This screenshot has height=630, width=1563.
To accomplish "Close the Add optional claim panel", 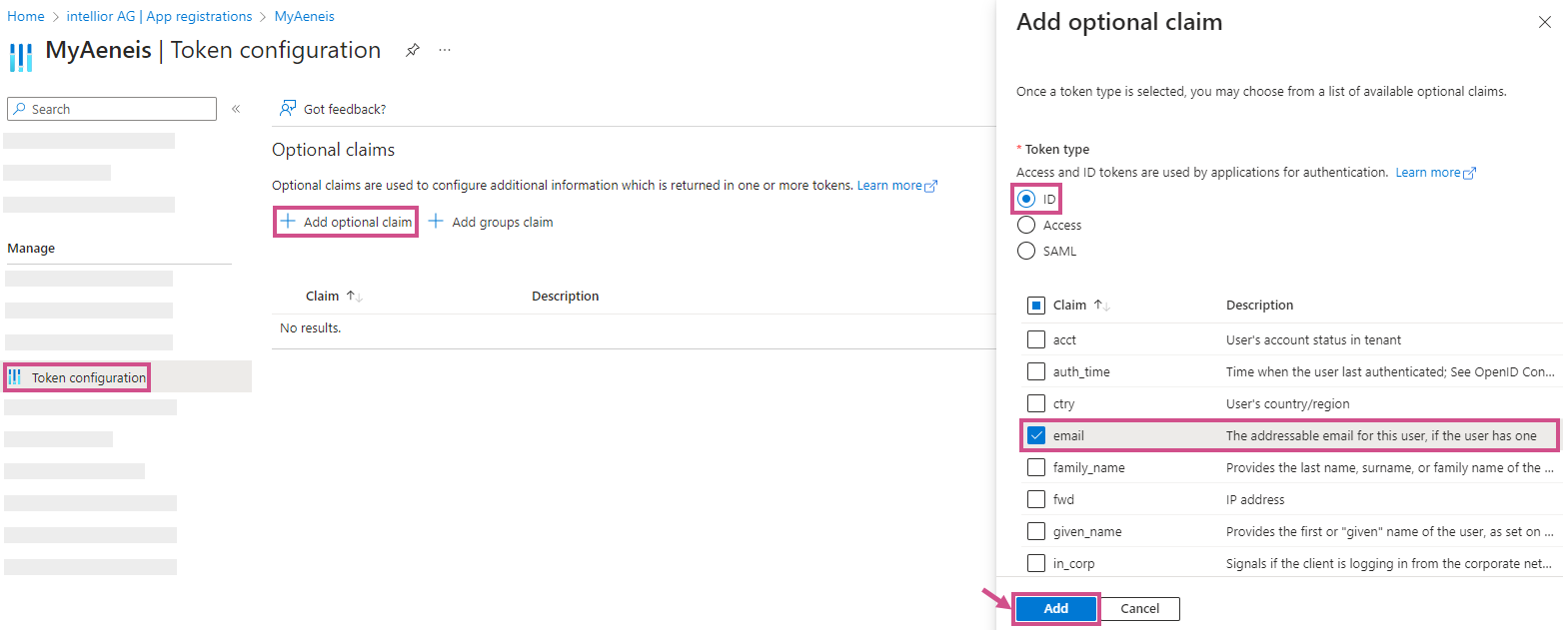I will tap(1544, 23).
